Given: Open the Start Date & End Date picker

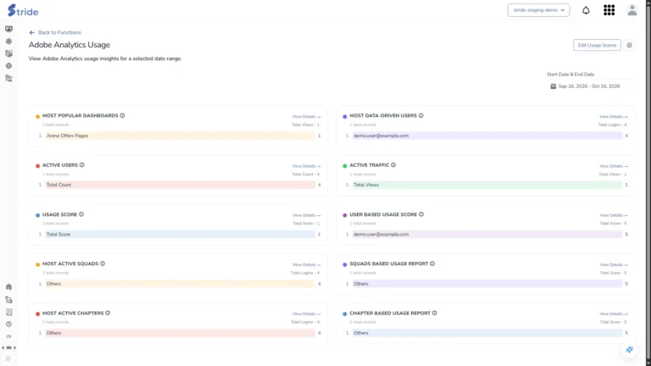Looking at the screenshot, I should click(x=590, y=86).
